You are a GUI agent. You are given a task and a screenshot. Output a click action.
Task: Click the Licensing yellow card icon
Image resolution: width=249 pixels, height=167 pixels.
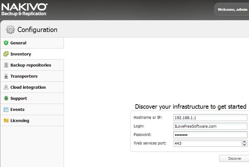click(6, 121)
